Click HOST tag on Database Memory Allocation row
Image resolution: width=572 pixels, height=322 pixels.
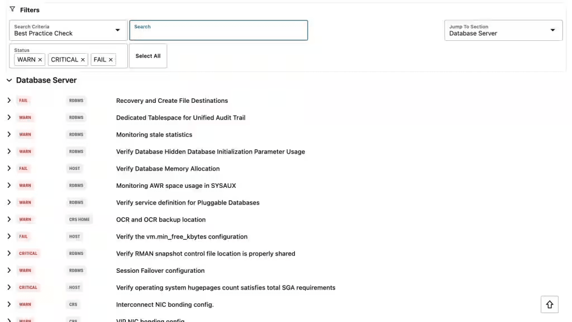point(74,168)
